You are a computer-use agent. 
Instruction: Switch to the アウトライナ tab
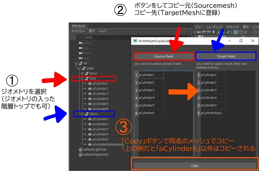coord(79,26)
